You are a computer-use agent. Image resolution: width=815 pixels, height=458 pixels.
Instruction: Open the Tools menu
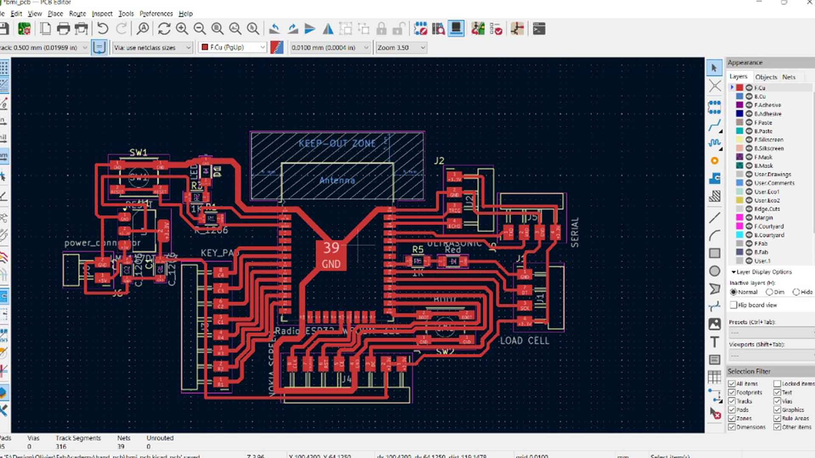pos(126,14)
